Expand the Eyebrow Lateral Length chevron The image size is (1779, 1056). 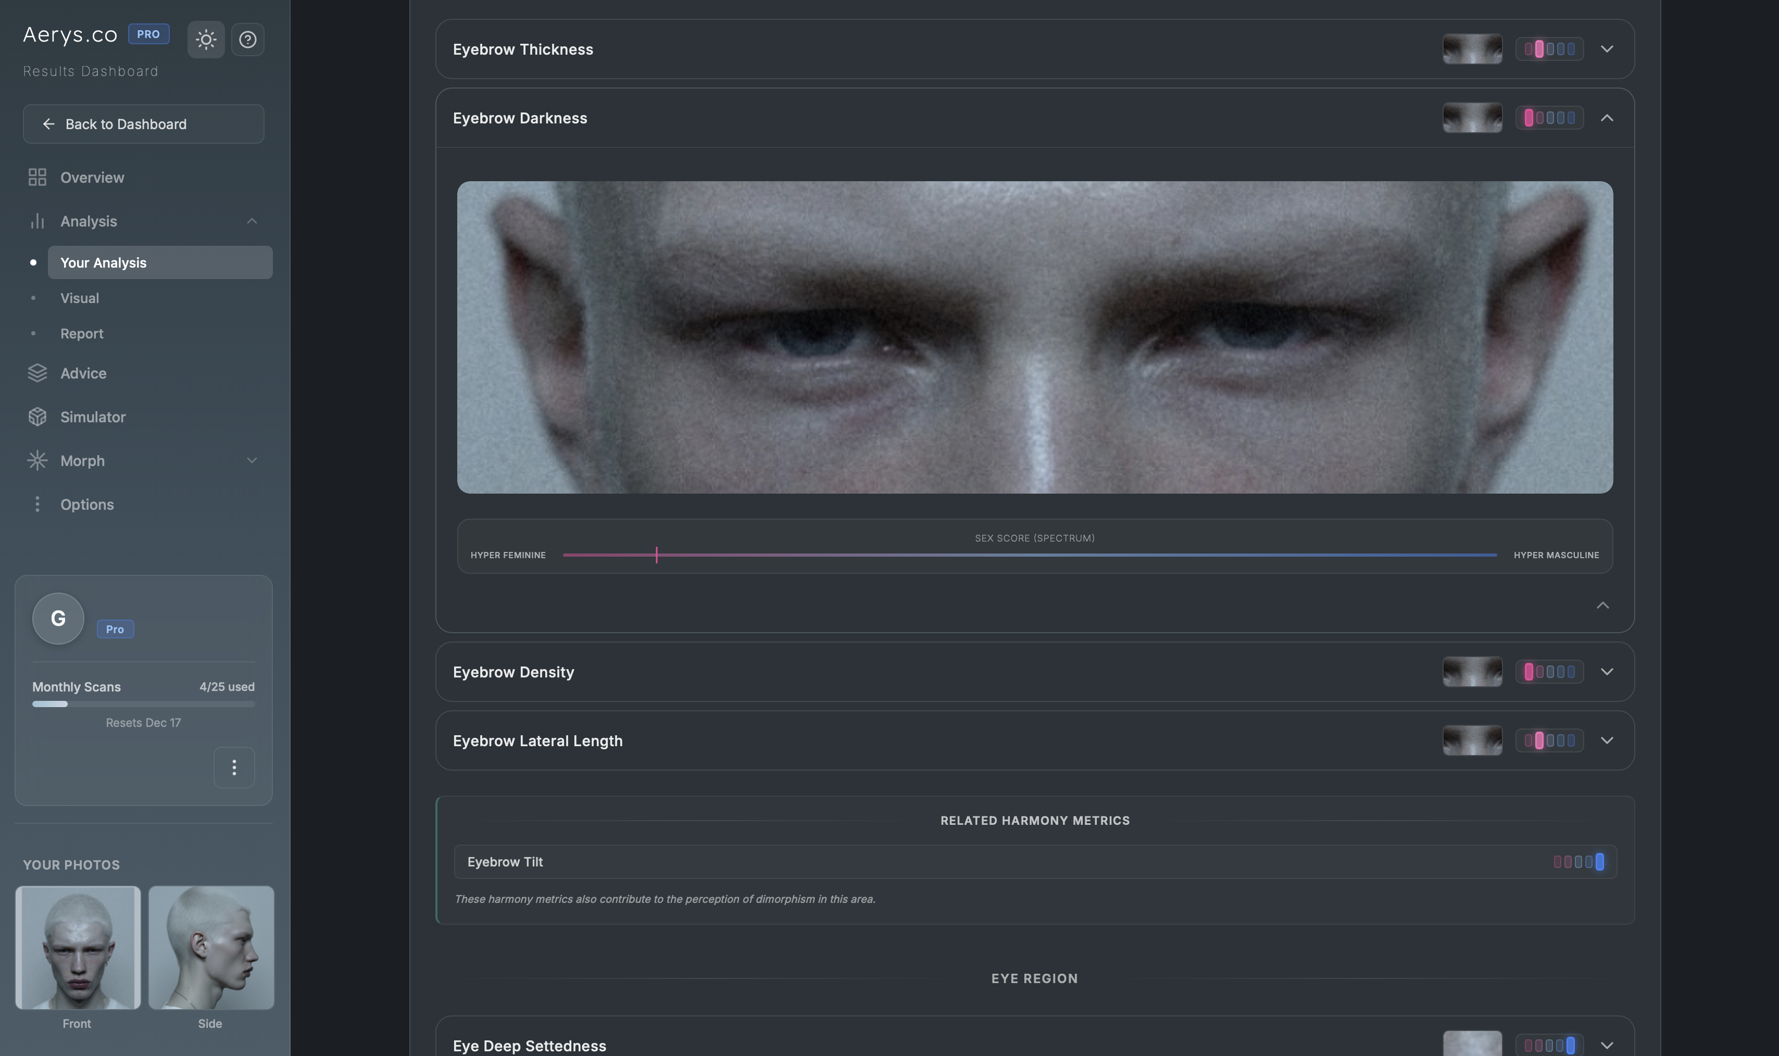tap(1606, 740)
